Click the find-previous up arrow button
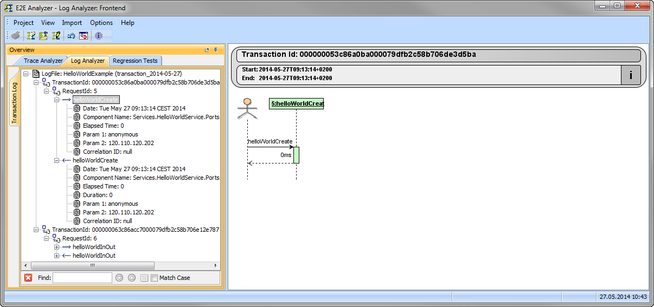This screenshot has height=307, width=654. point(132,278)
